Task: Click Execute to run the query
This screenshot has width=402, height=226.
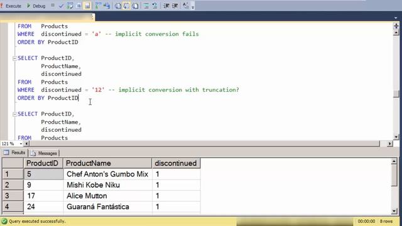Action: point(11,6)
